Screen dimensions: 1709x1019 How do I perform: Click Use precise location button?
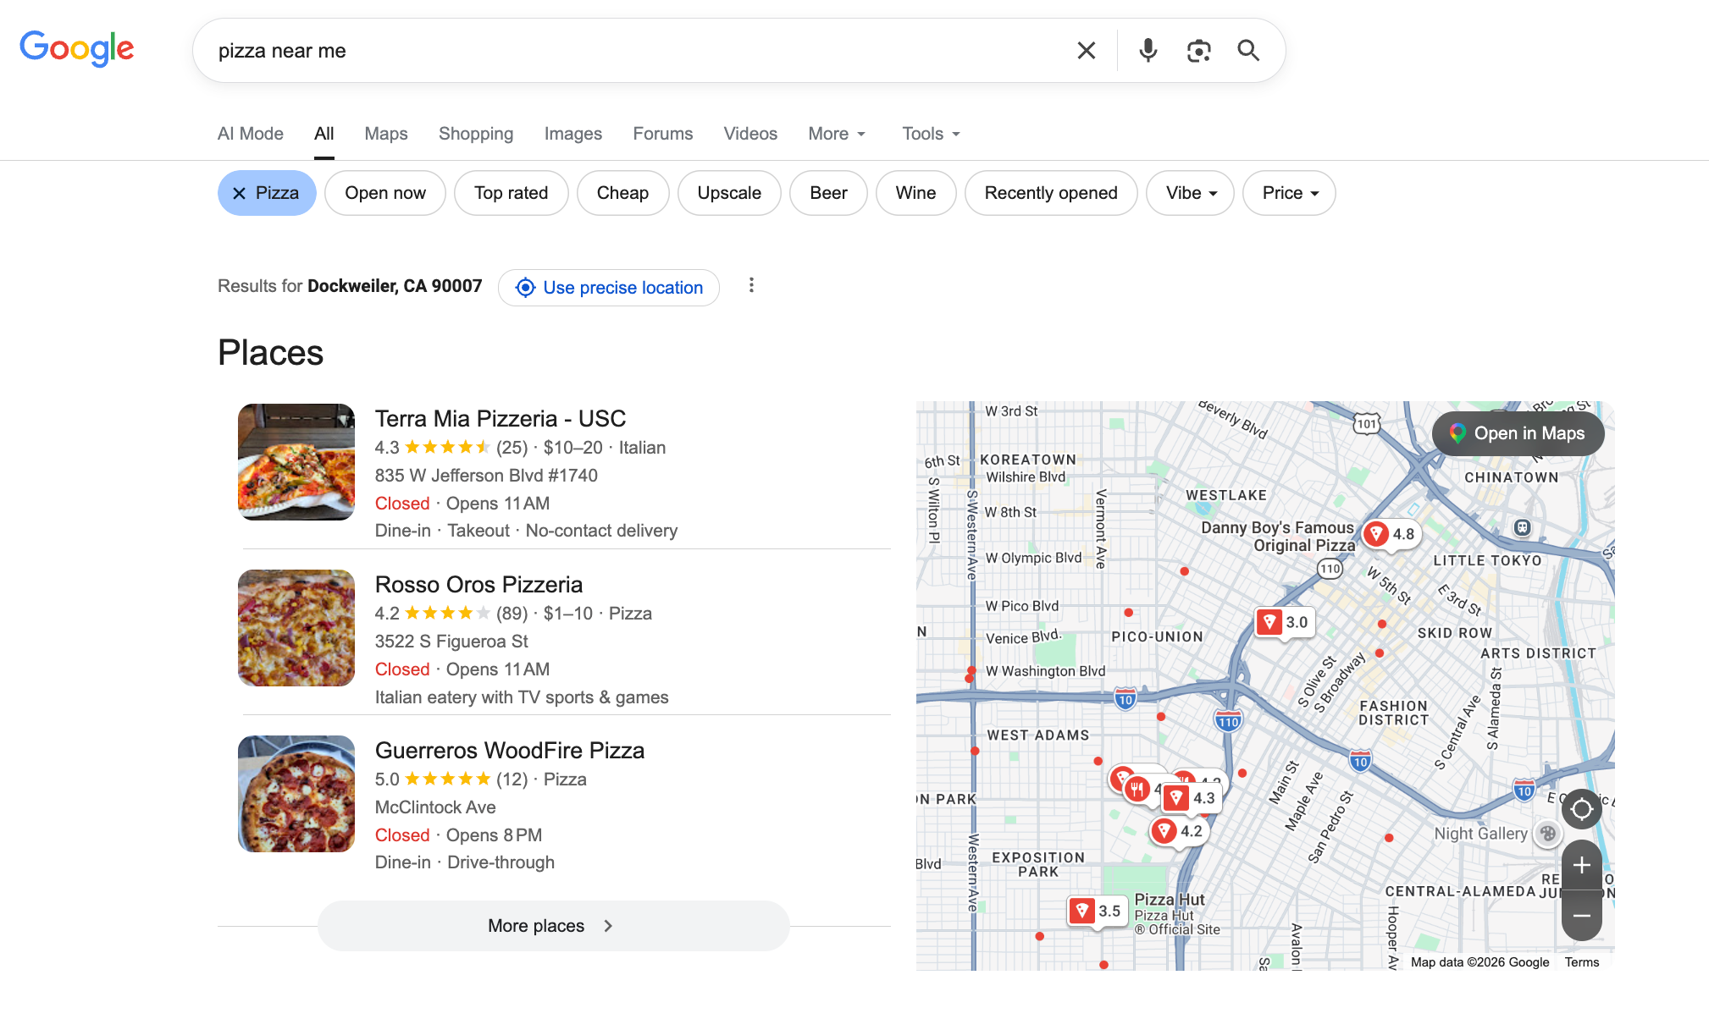[609, 288]
